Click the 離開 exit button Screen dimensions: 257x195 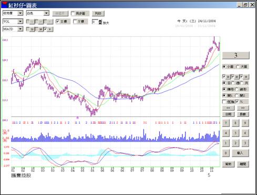(x=243, y=164)
